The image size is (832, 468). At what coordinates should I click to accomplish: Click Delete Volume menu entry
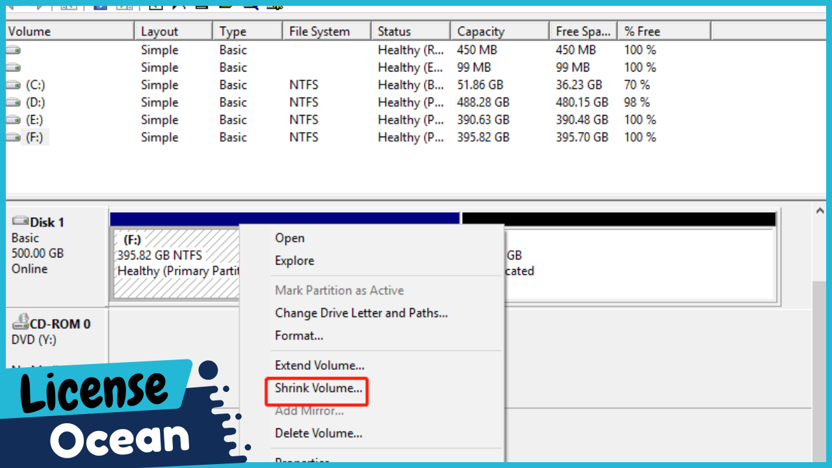click(318, 433)
